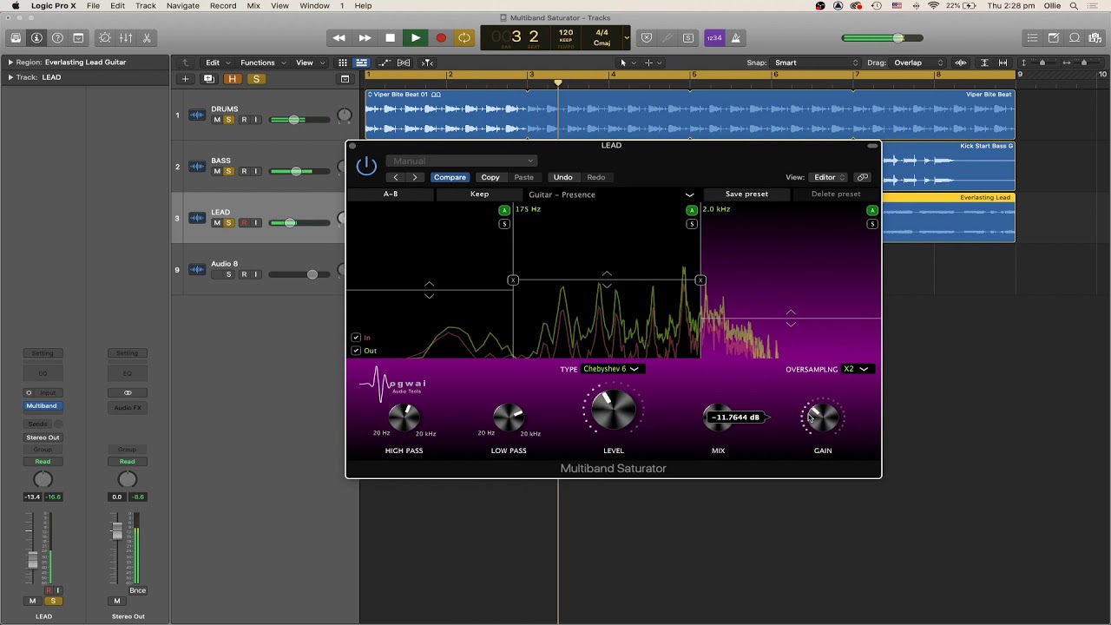The width and height of the screenshot is (1111, 625).
Task: Click the plugin GAIN knob
Action: point(822,418)
